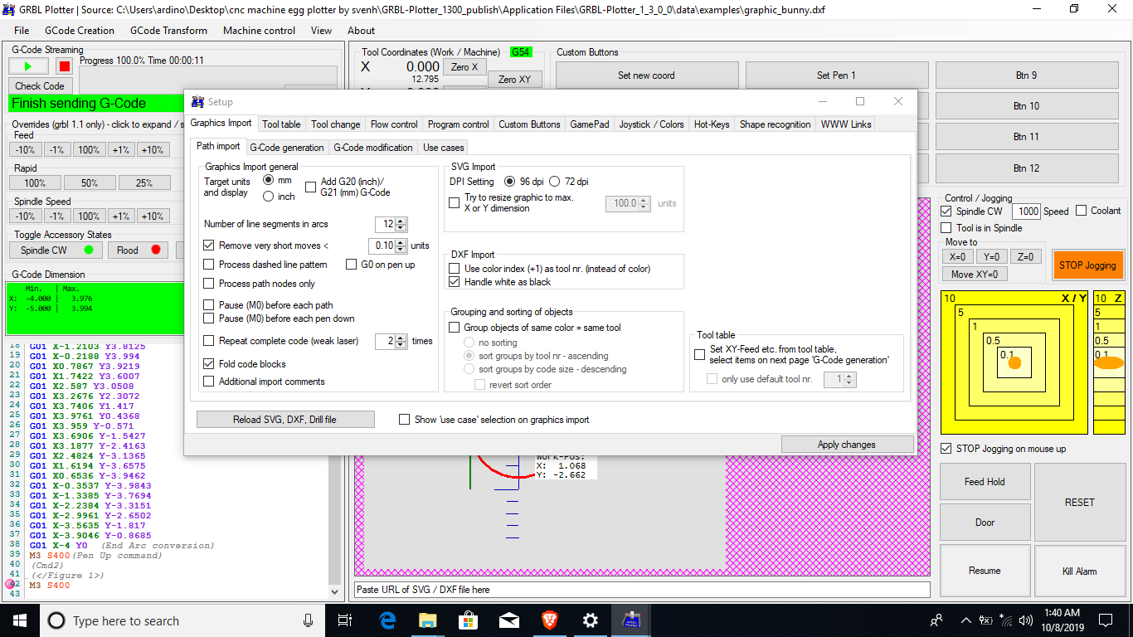
Task: Open Microsoft Edge from the taskbar
Action: click(x=387, y=620)
